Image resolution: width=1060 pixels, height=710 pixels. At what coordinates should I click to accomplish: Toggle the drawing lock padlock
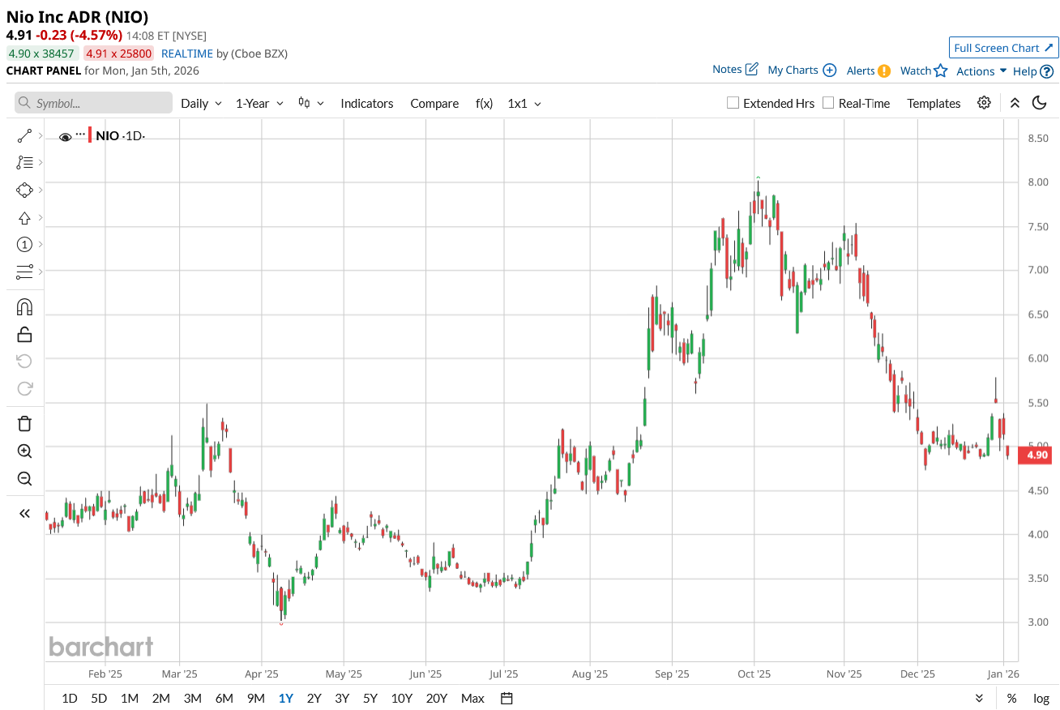[x=24, y=334]
